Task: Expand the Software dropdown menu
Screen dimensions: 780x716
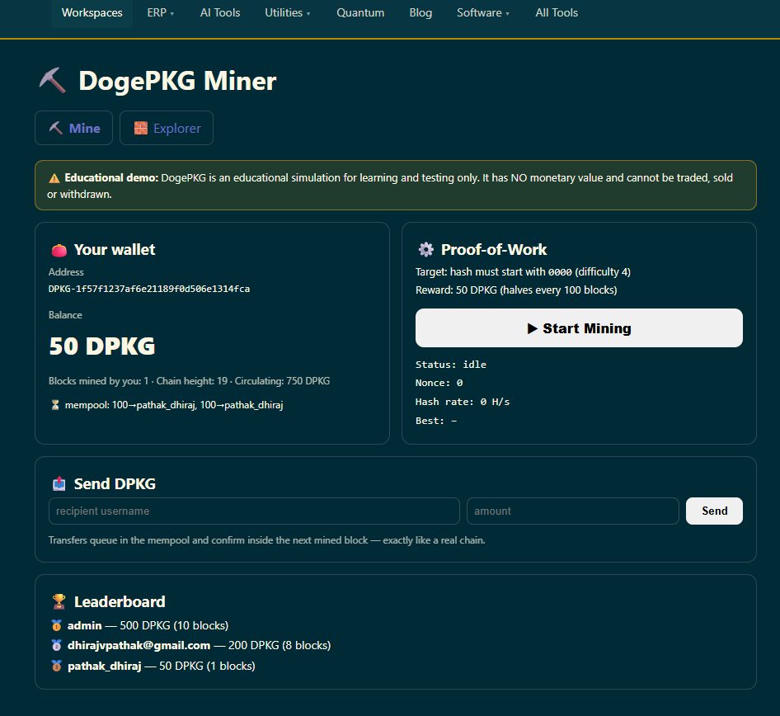Action: click(483, 13)
